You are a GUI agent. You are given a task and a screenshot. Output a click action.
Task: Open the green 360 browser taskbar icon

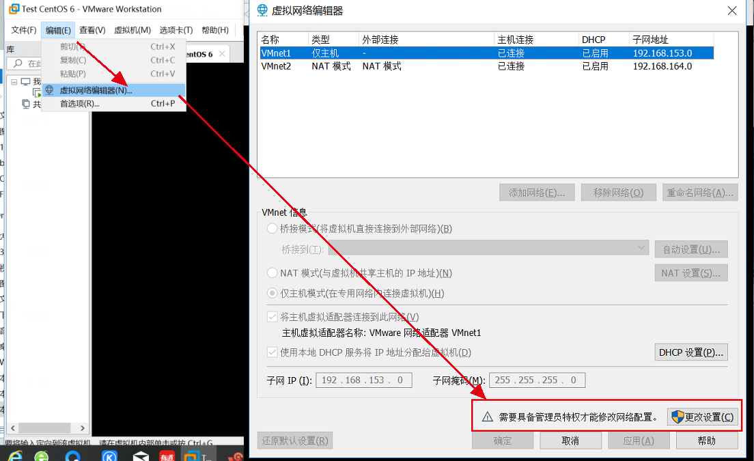point(42,456)
